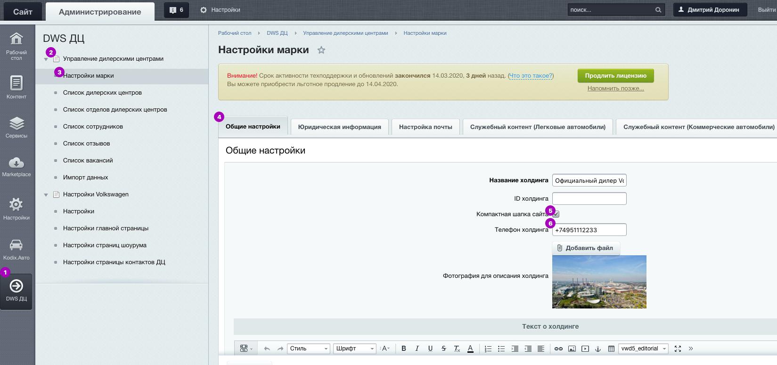This screenshot has width=777, height=365.
Task: Open the Контент sidebar section
Action: [16, 87]
